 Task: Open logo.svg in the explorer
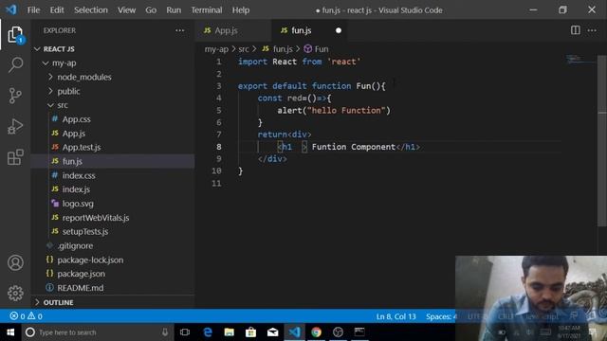click(x=112, y=204)
